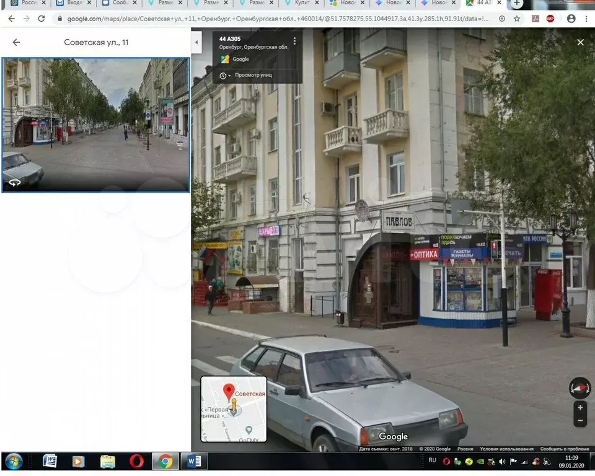The height and width of the screenshot is (476, 595).
Task: Click the 360 rotate icon on thumbnail
Action: click(15, 183)
